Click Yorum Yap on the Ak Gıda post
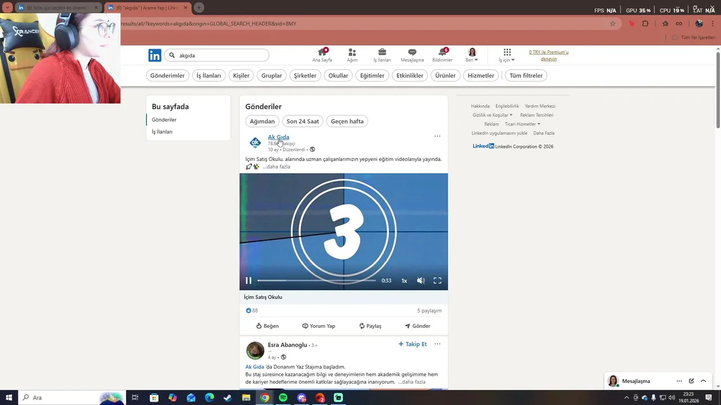The height and width of the screenshot is (405, 721). click(319, 326)
